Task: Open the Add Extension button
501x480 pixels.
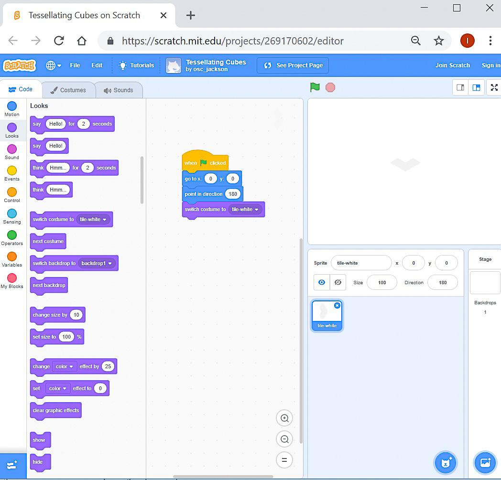Action: tap(12, 465)
